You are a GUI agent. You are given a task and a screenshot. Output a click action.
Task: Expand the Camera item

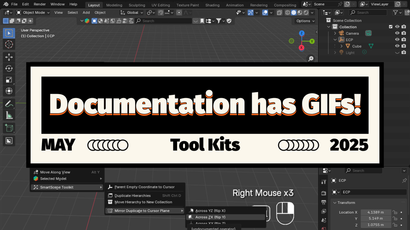[x=335, y=33]
